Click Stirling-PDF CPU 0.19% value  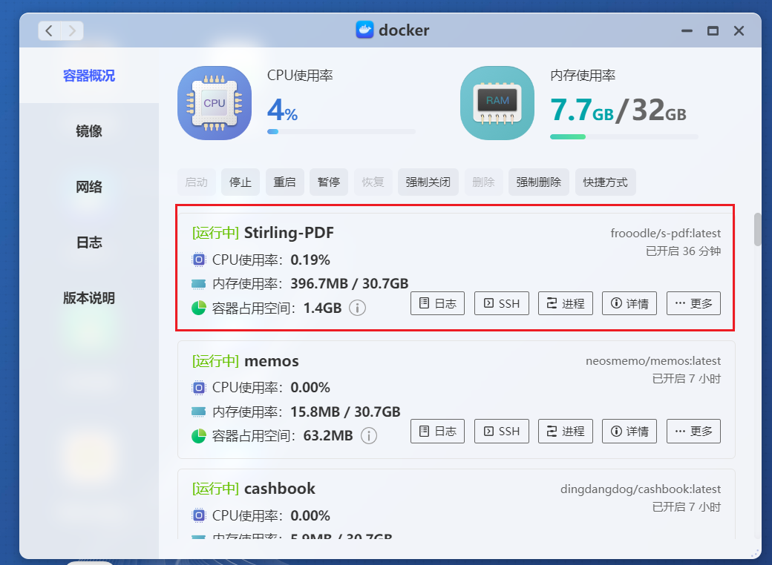point(310,260)
